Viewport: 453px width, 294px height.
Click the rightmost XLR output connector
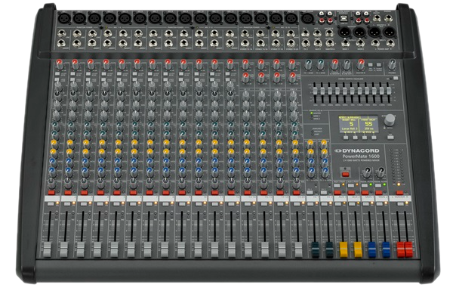389,32
